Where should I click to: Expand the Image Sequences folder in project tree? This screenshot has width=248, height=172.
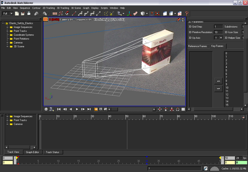tap(7, 27)
